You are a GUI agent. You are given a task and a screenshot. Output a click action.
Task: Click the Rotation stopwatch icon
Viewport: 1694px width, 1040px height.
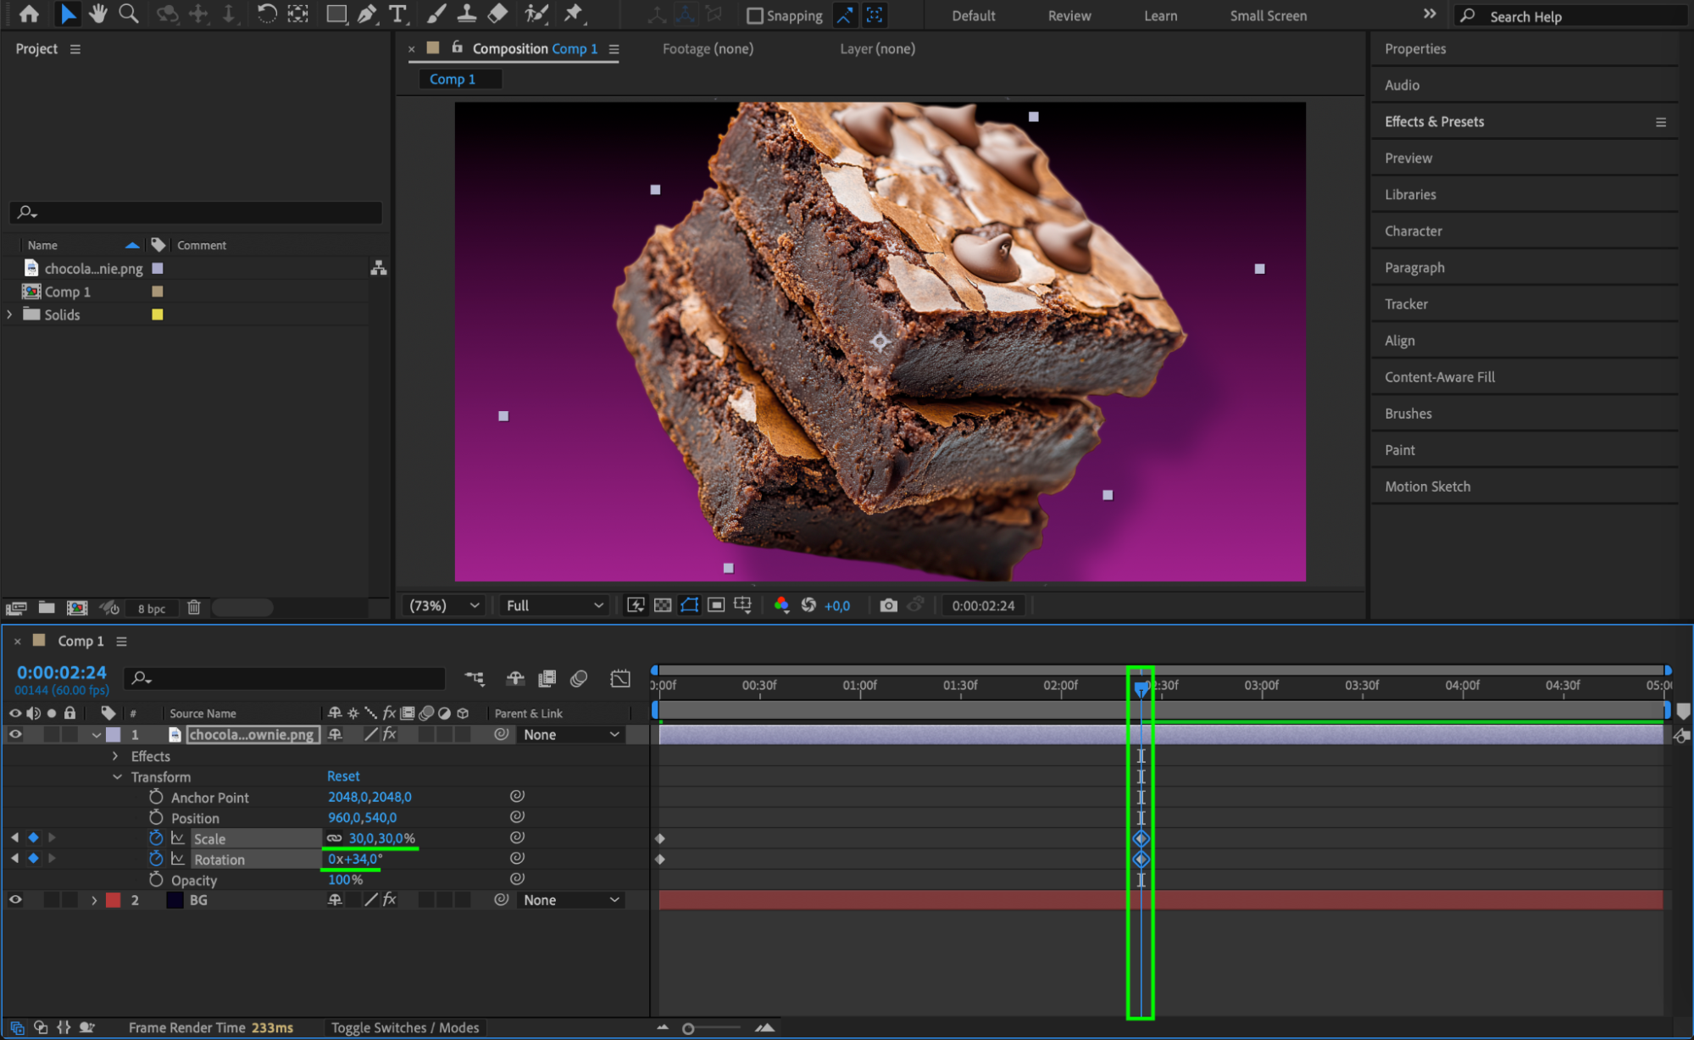tap(156, 859)
